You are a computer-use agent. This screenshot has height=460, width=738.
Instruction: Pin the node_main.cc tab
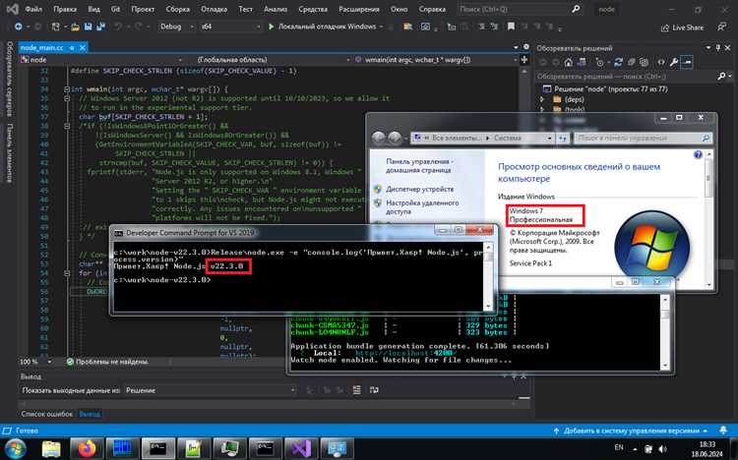(72, 48)
